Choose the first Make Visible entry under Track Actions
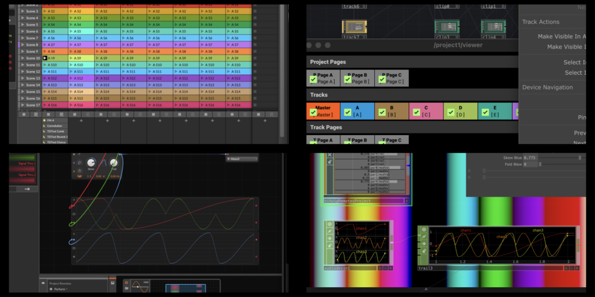595x297 pixels. pyautogui.click(x=561, y=36)
